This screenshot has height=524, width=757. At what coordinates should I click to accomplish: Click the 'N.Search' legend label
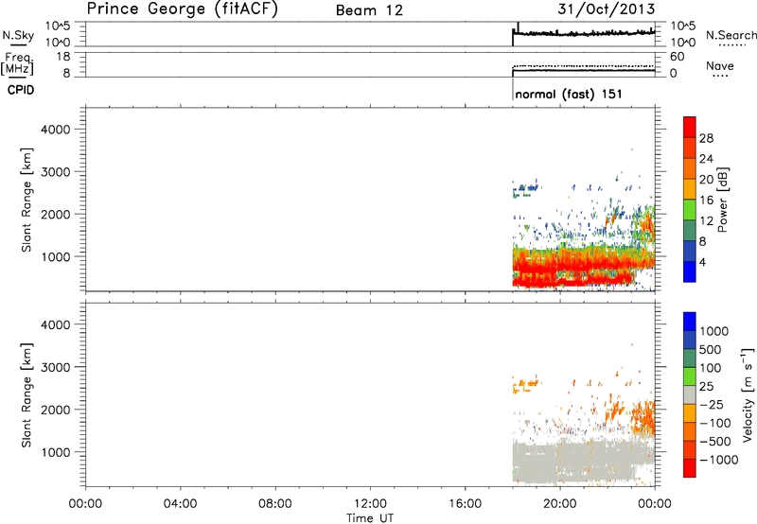(x=731, y=35)
